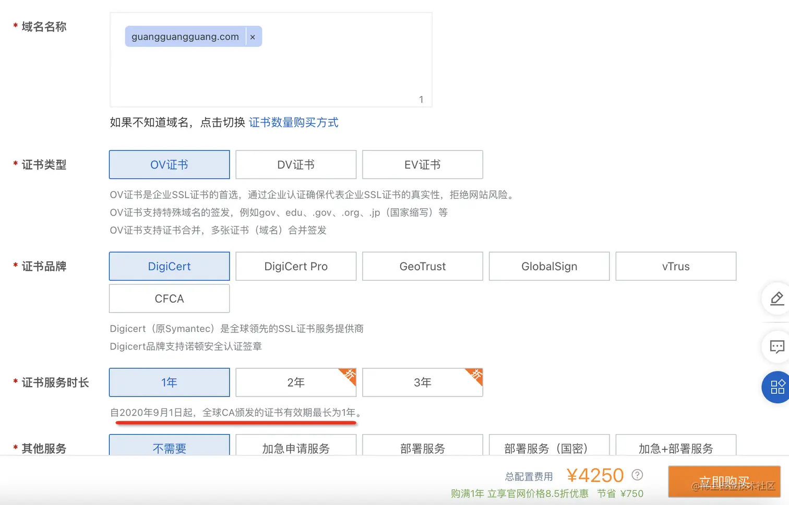Viewport: 789px width, 505px height.
Task: Click the 节省 ¥750 savings text
Action: (x=620, y=494)
